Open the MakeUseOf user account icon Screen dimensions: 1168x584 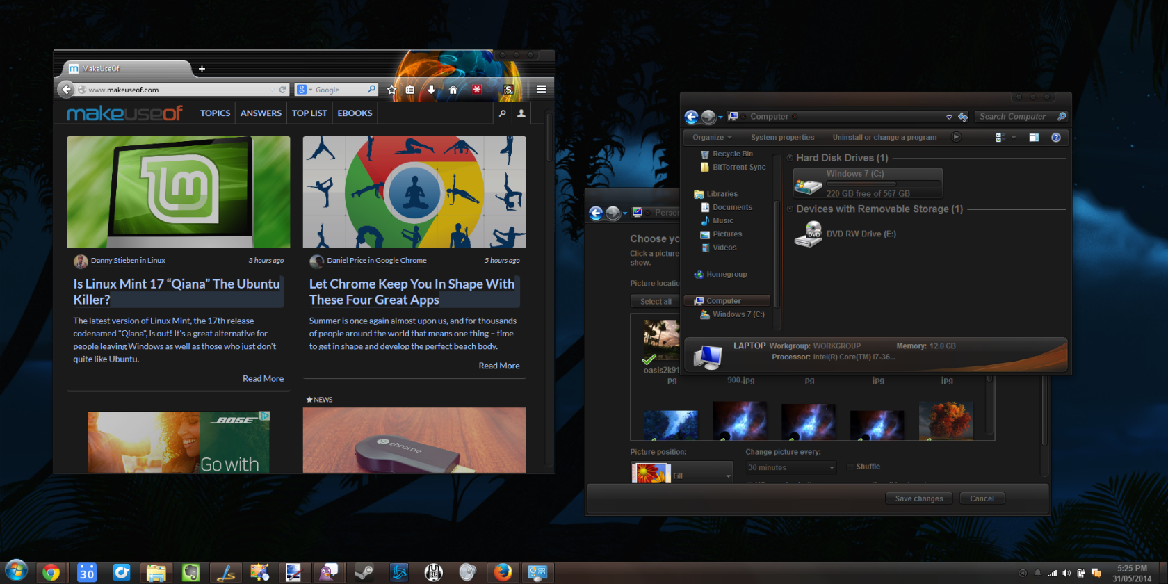coord(521,113)
